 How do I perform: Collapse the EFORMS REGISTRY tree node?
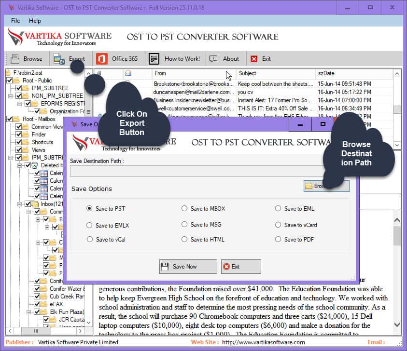[19, 104]
